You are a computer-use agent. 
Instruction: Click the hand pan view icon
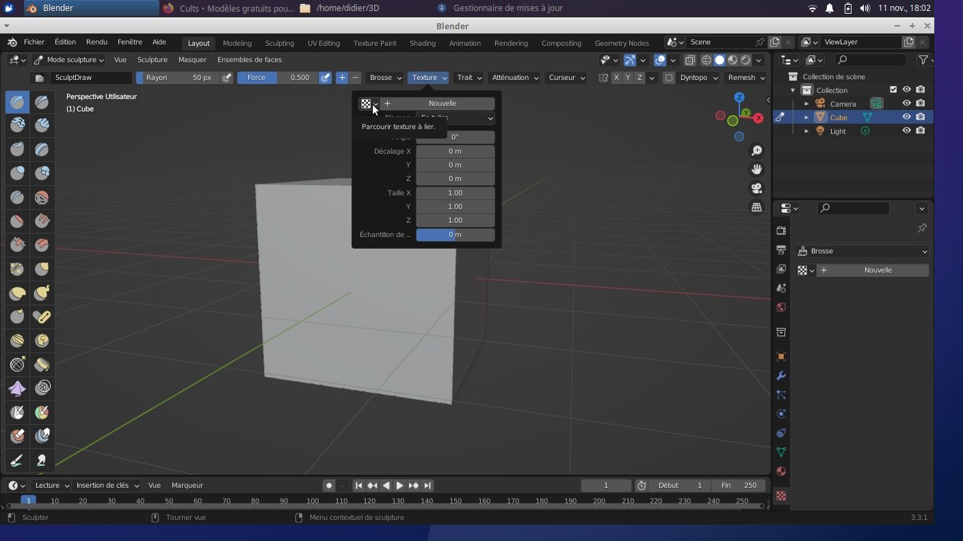tap(756, 169)
